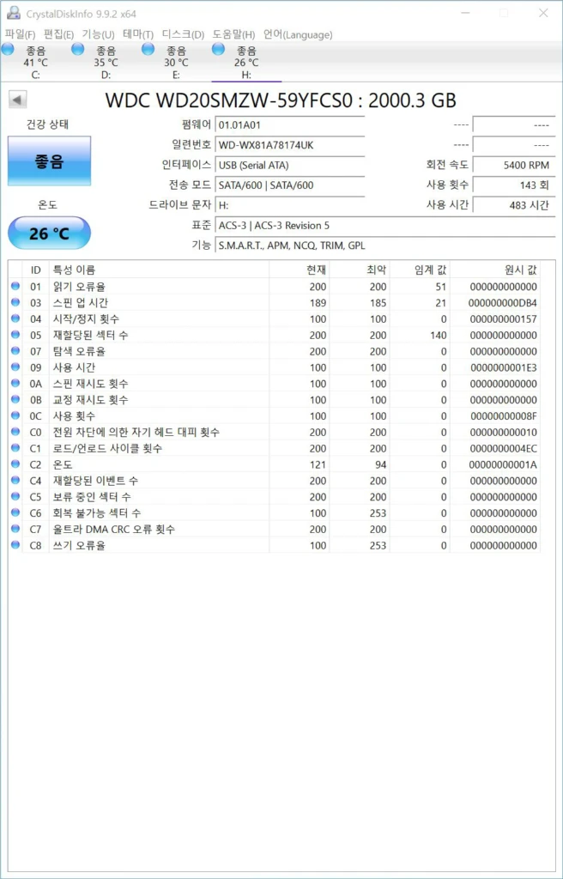Click the 임계 값 column header
The width and height of the screenshot is (563, 879).
(x=421, y=270)
